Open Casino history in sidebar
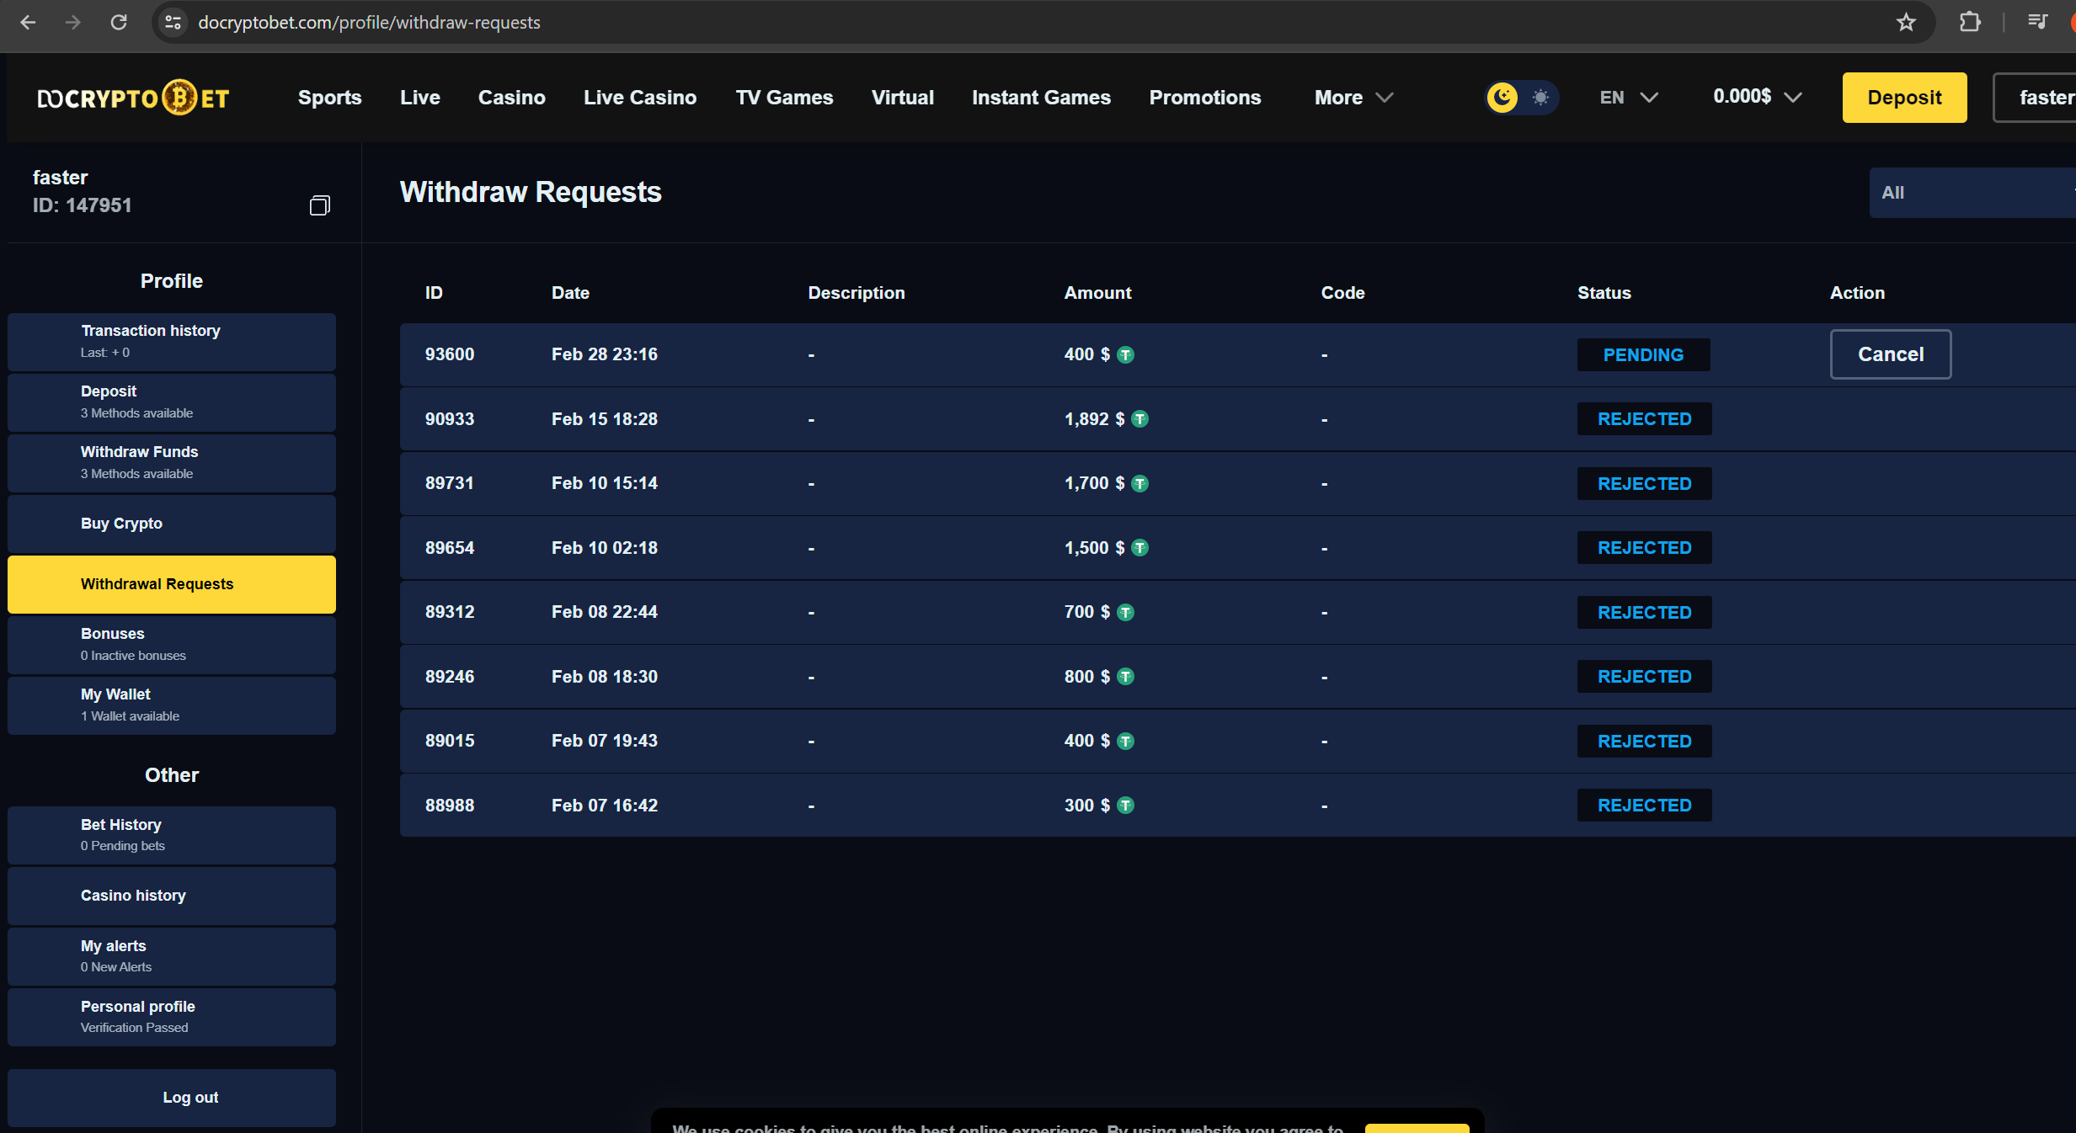 pos(172,896)
